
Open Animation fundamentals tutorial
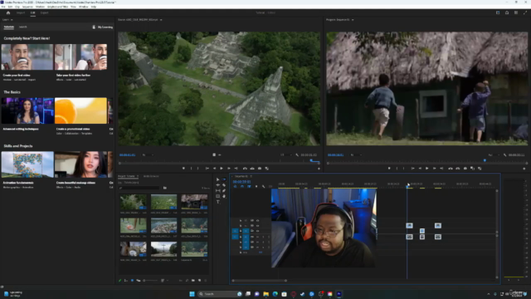point(27,164)
